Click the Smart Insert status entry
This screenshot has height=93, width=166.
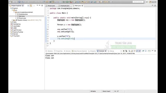point(106,91)
